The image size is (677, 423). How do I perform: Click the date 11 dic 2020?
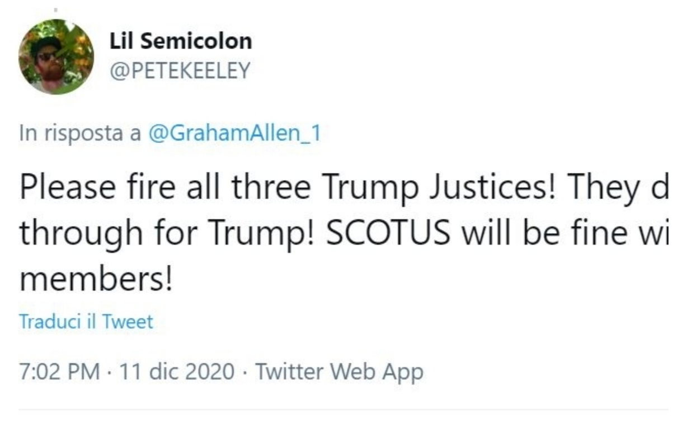[176, 372]
